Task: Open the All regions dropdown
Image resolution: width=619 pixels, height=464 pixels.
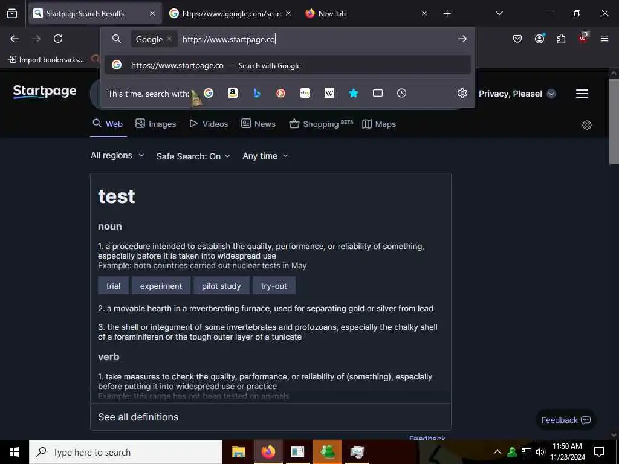Action: pyautogui.click(x=117, y=155)
